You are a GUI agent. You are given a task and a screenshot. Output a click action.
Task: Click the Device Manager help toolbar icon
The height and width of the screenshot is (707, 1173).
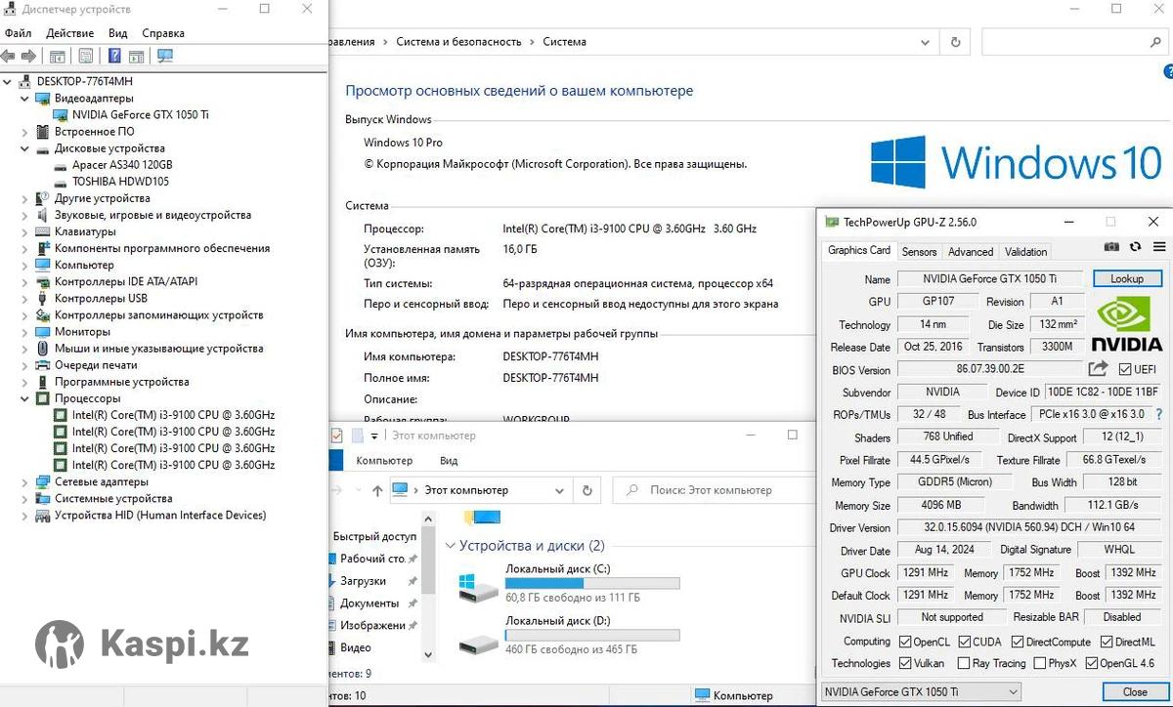[114, 57]
